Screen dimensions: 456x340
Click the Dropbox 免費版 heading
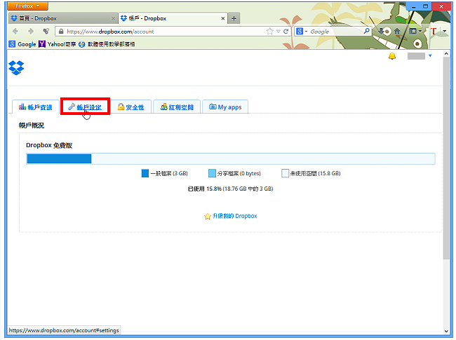49,145
